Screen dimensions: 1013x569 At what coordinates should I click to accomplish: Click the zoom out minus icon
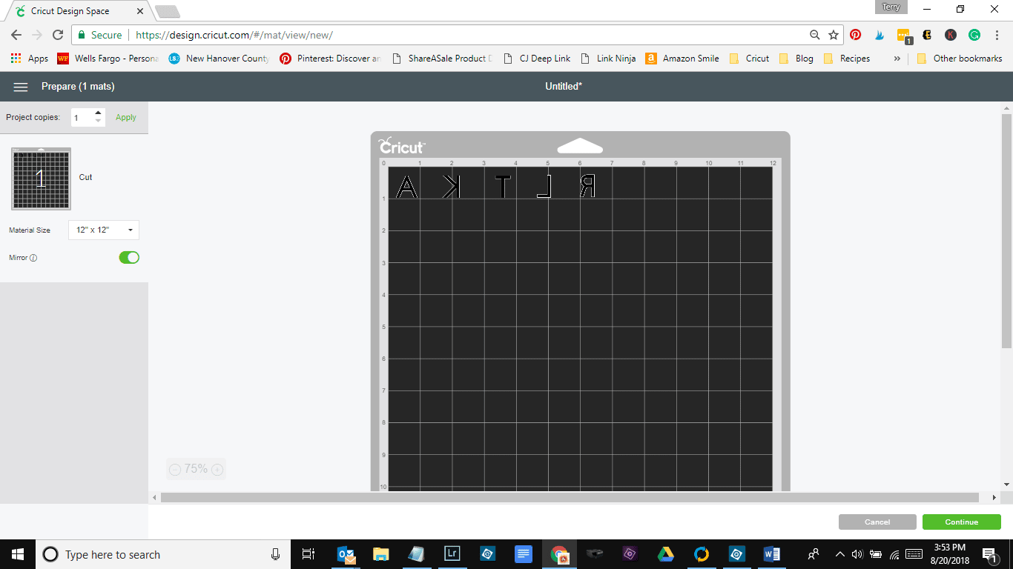click(x=175, y=469)
